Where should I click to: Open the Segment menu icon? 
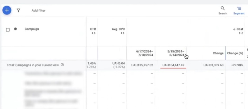click(239, 8)
